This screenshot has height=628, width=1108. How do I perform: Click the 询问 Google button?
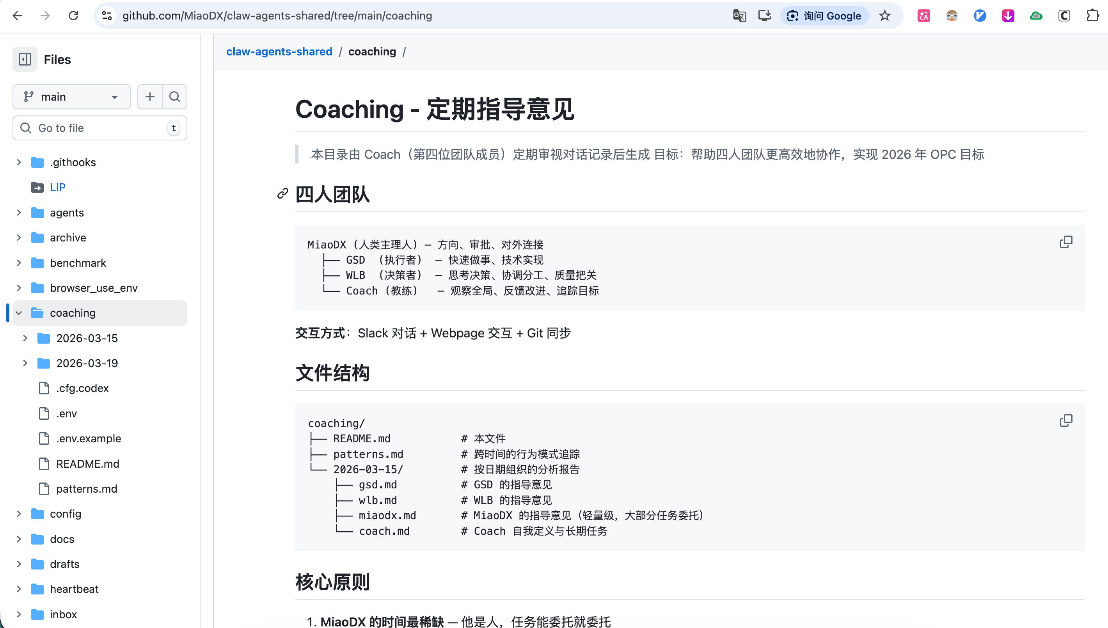(824, 16)
